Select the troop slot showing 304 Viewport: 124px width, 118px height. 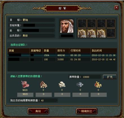[x=101, y=33]
